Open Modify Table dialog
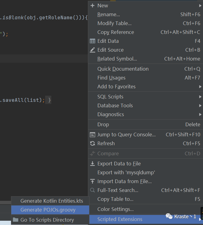The width and height of the screenshot is (203, 225). (114, 23)
